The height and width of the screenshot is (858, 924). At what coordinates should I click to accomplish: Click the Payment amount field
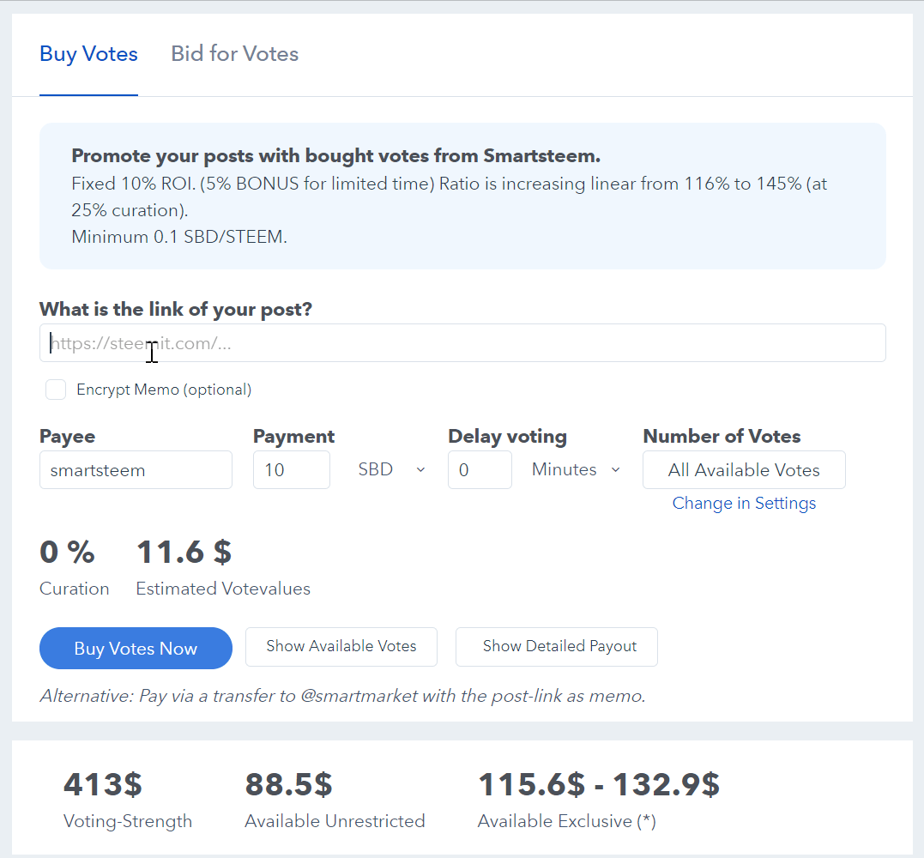tap(291, 470)
